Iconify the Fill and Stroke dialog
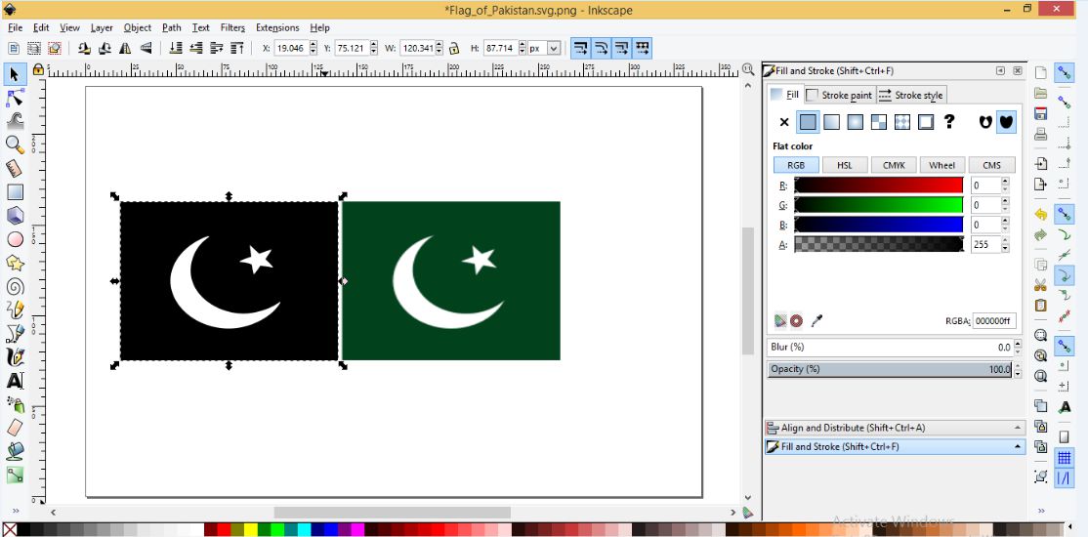Screen dimensions: 1088x537 coord(1000,70)
